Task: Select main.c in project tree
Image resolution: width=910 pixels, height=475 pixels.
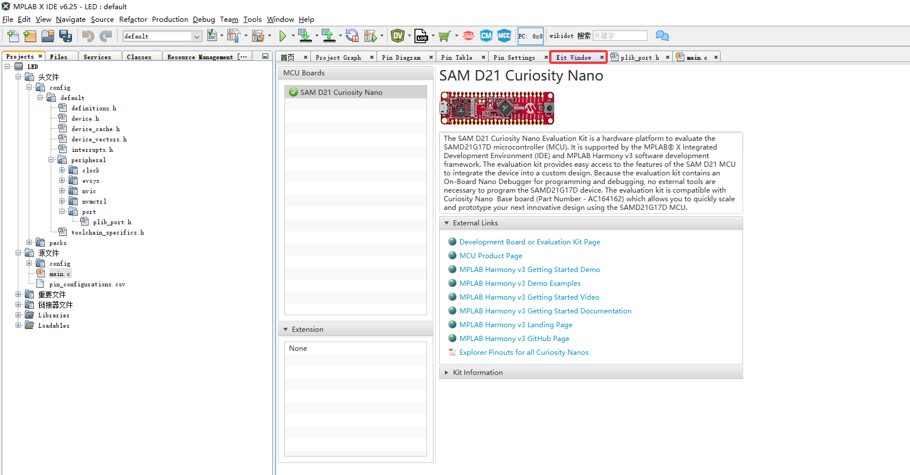Action: [60, 274]
